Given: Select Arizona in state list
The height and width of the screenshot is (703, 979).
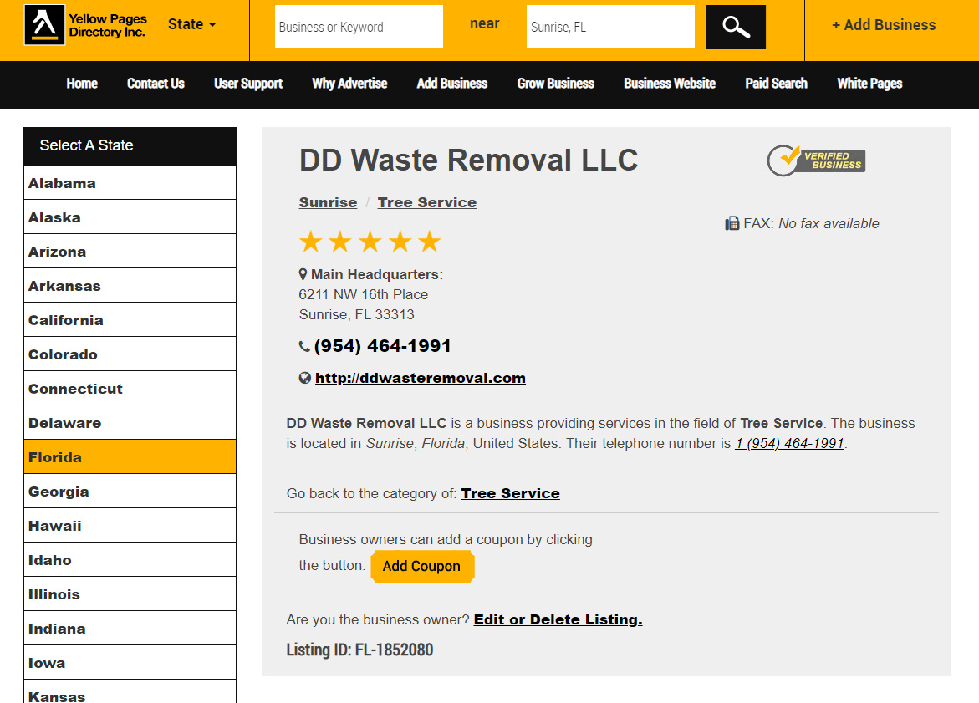Looking at the screenshot, I should [x=130, y=252].
